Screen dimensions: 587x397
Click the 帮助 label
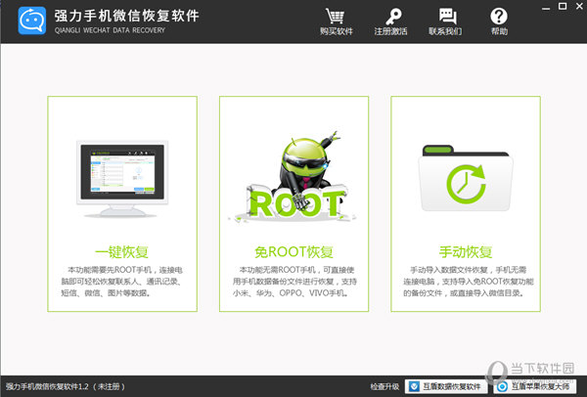499,31
